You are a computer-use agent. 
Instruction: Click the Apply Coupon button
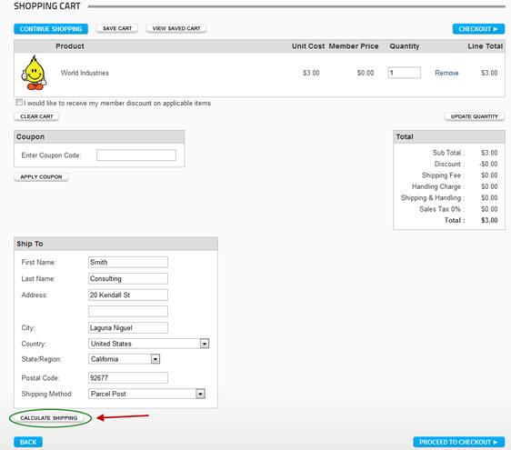coord(41,176)
